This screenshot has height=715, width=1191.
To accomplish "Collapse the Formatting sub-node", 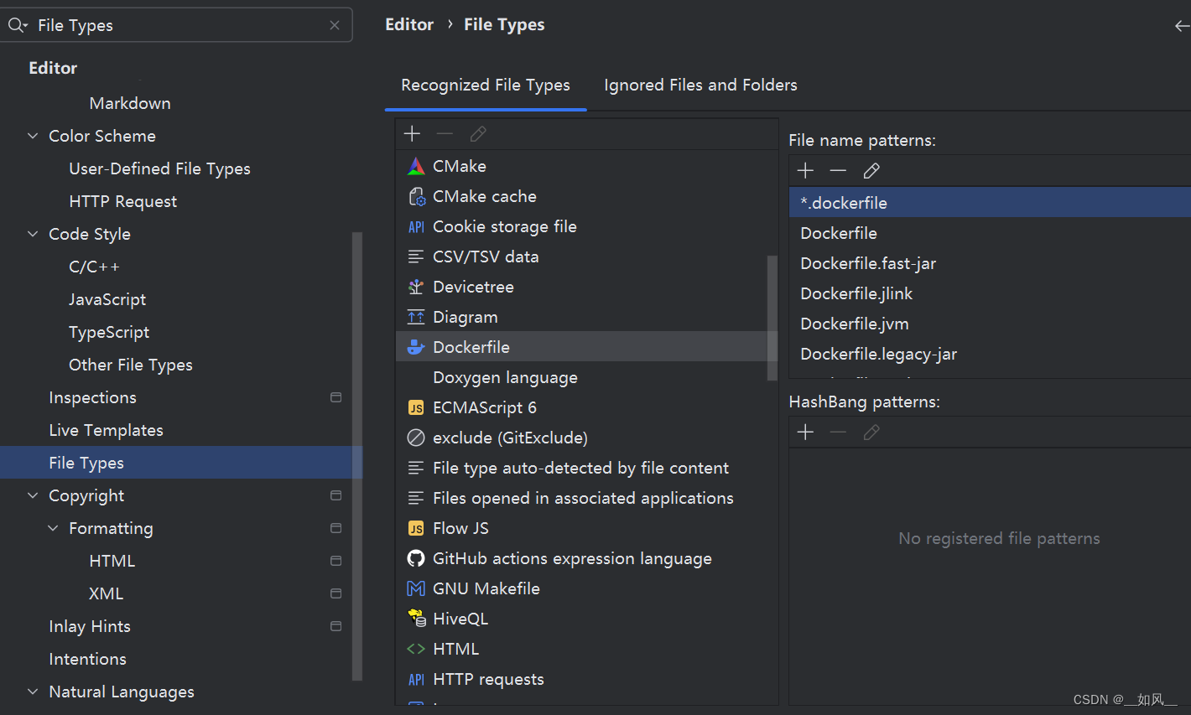I will click(53, 528).
